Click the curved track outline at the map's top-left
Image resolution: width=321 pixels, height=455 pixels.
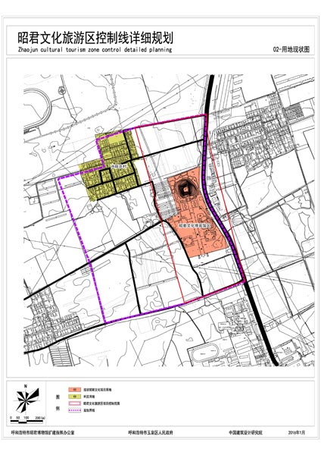pyautogui.click(x=38, y=108)
